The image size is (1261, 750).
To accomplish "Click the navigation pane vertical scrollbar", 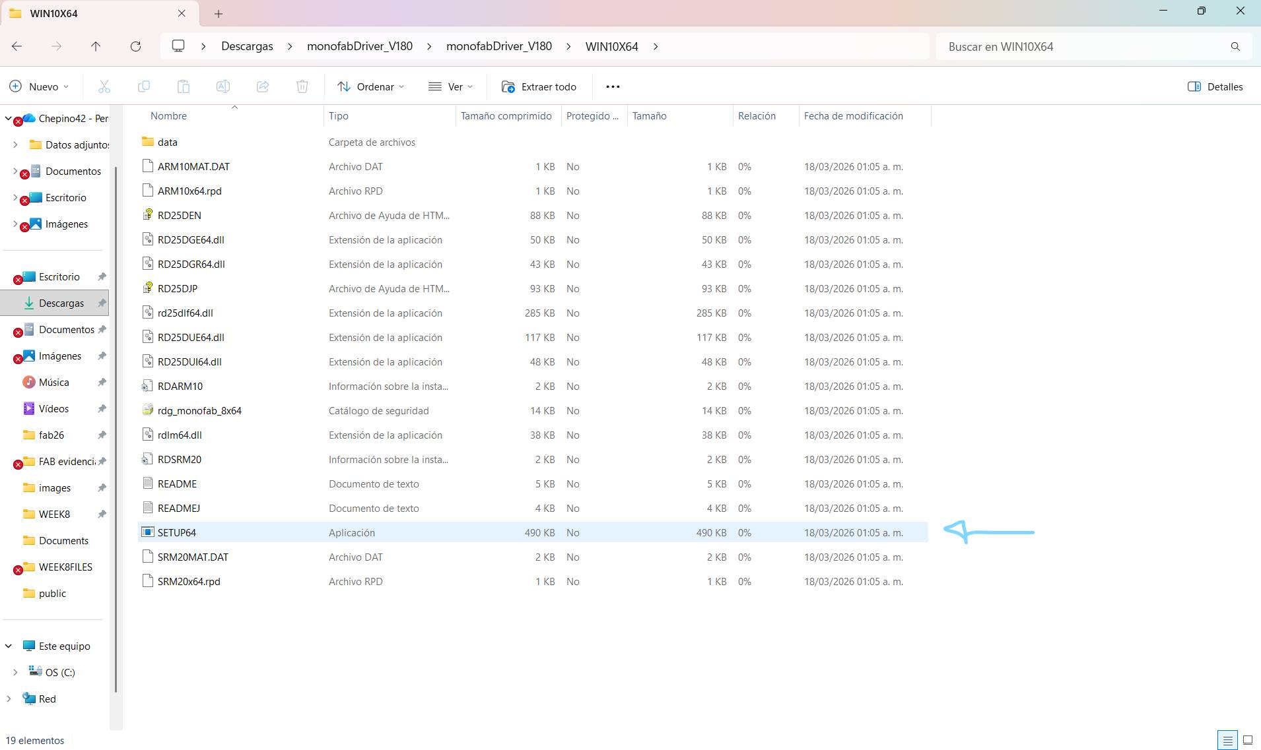I will [x=116, y=429].
